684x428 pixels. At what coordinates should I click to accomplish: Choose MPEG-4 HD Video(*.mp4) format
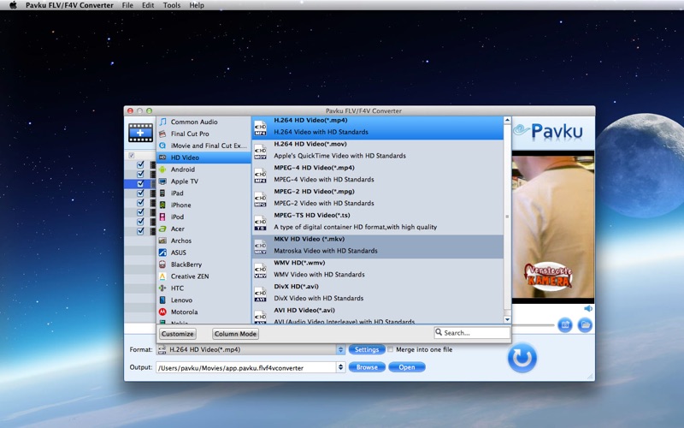377,175
